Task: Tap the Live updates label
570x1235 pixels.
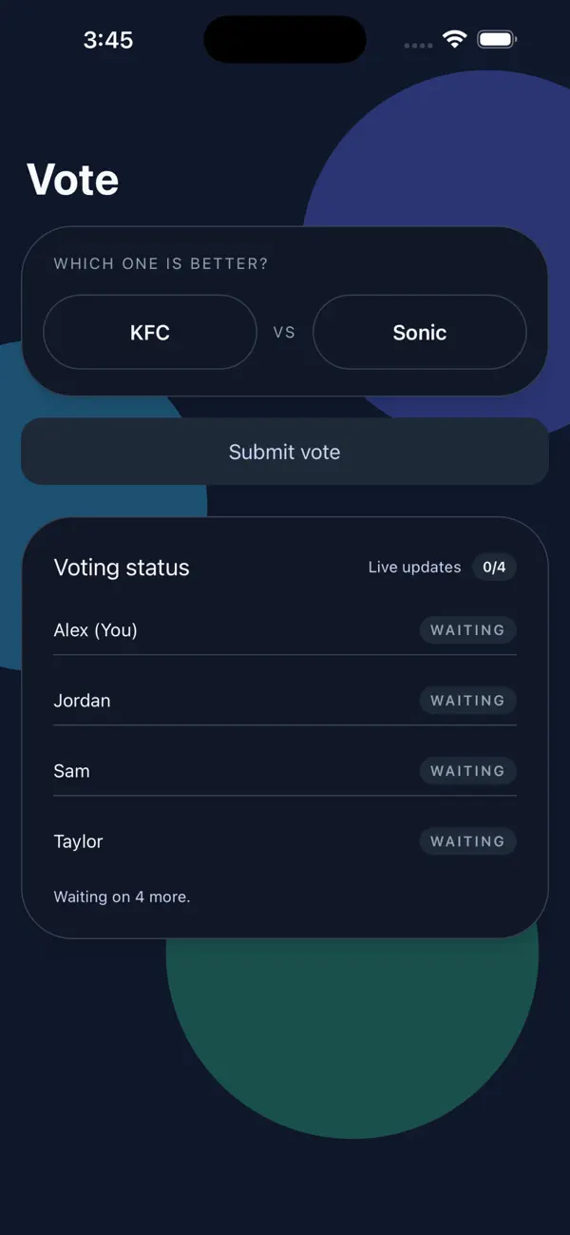Action: 414,567
